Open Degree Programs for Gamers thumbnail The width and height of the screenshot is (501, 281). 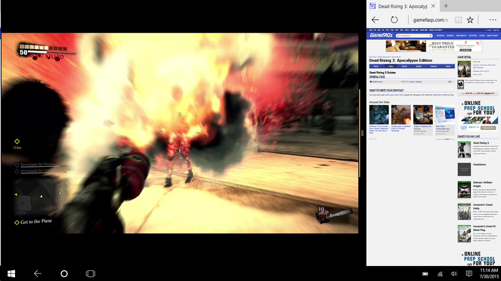click(x=423, y=115)
